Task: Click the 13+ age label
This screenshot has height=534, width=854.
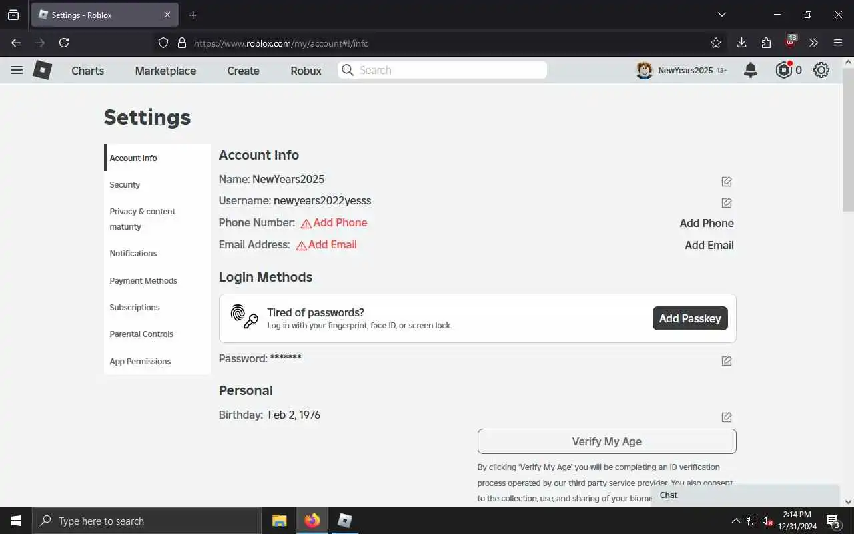Action: tap(722, 70)
